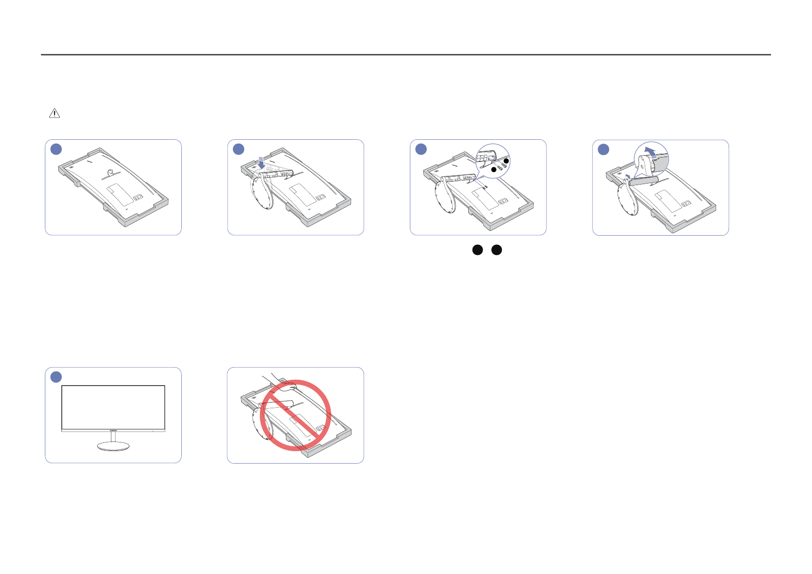Click the red prohibition circle symbol
The height and width of the screenshot is (574, 812).
(295, 415)
